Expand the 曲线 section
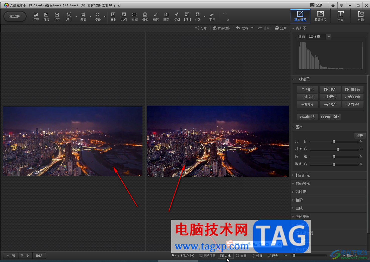This screenshot has width=370, height=262. click(x=293, y=208)
